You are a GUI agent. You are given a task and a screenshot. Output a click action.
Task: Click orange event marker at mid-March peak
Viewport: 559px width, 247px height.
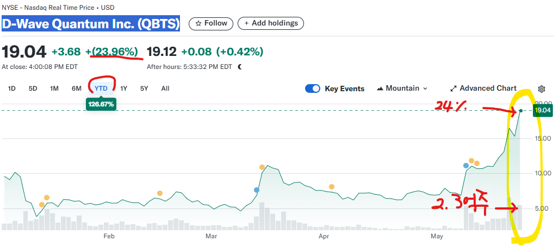[262, 167]
